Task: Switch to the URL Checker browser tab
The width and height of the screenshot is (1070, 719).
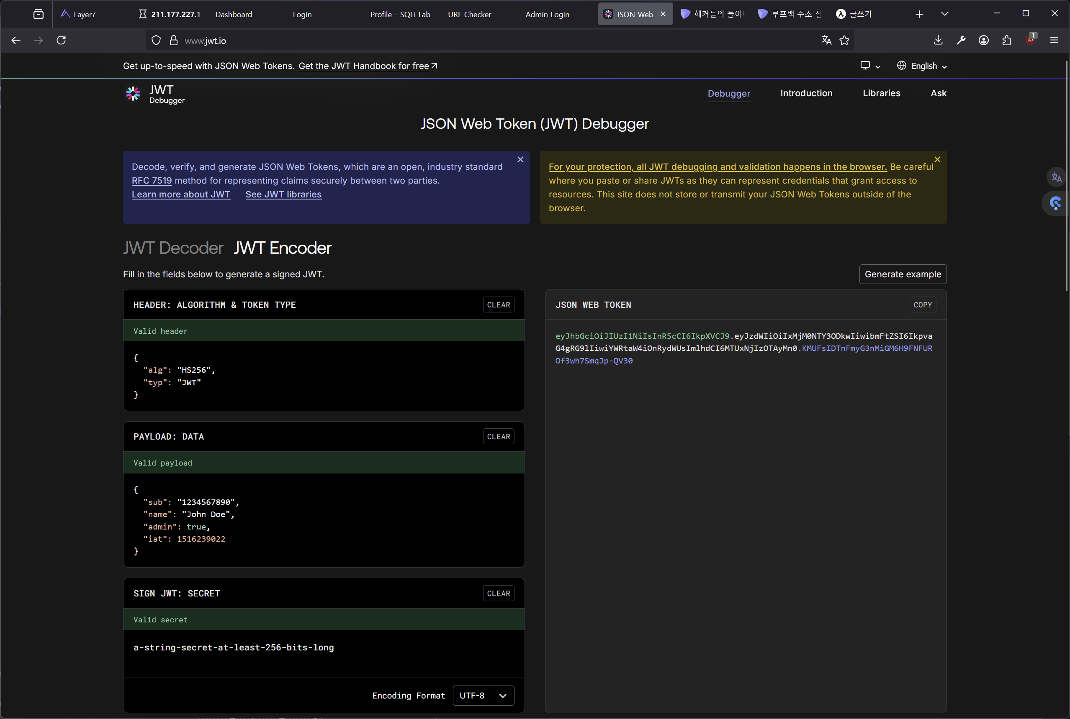Action: pyautogui.click(x=469, y=14)
